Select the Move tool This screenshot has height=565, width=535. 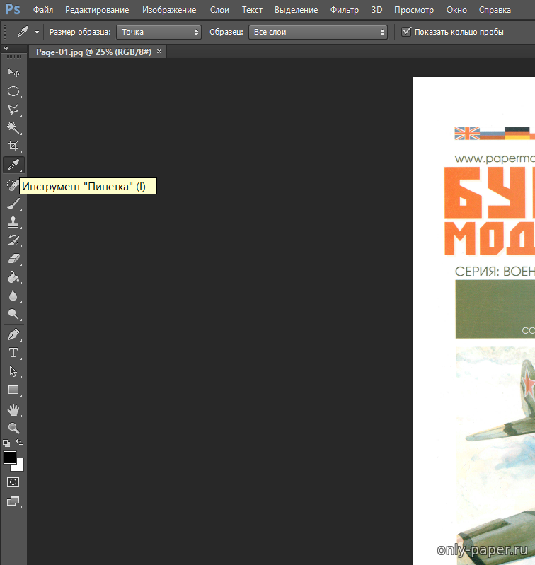[13, 73]
